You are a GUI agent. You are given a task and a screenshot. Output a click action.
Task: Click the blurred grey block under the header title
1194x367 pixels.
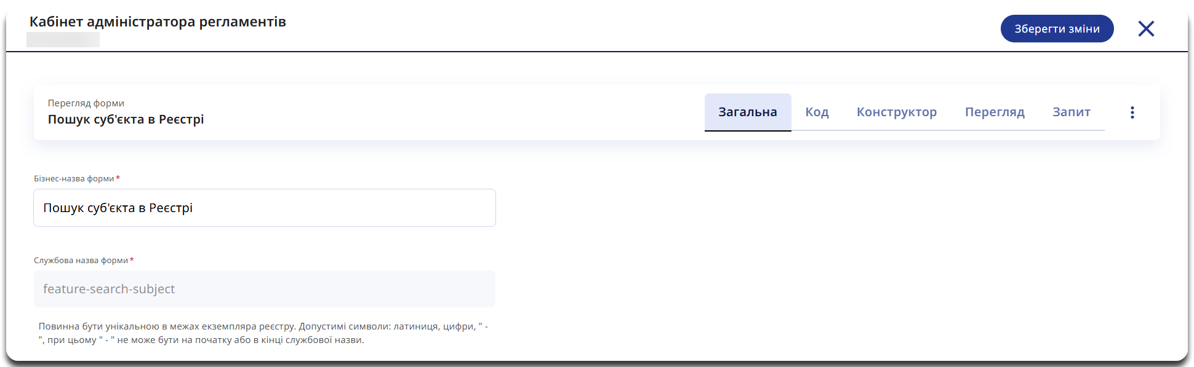[63, 40]
